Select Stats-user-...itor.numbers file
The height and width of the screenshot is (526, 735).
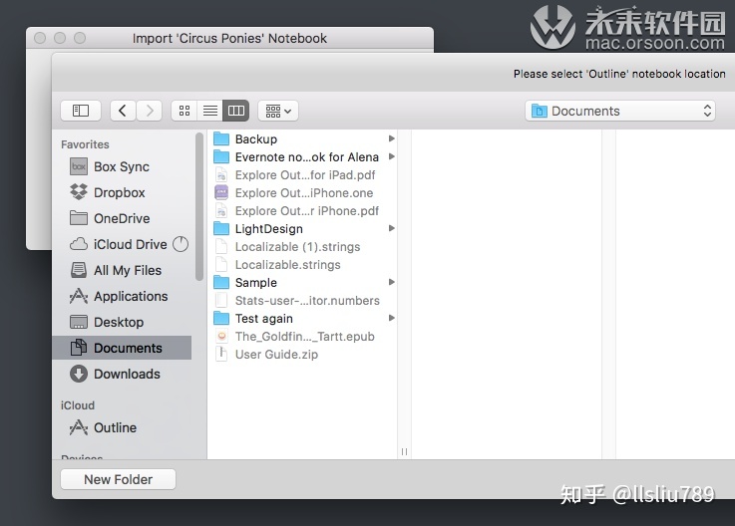point(307,300)
